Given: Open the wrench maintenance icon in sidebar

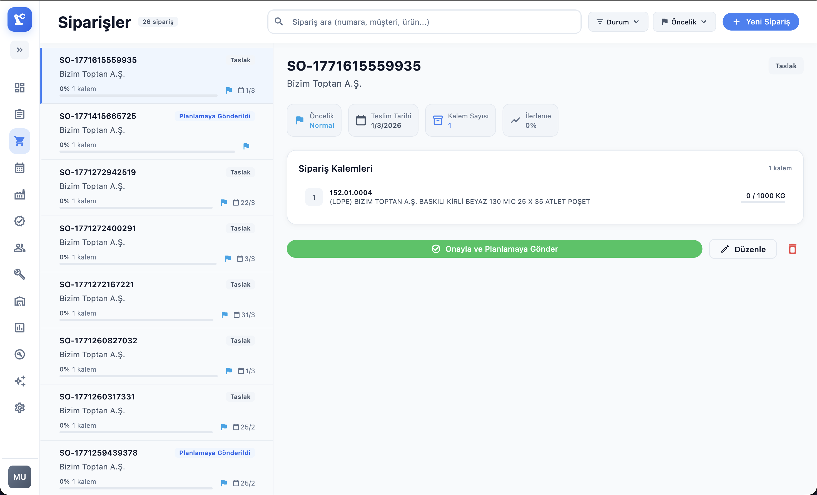Looking at the screenshot, I should (x=19, y=274).
